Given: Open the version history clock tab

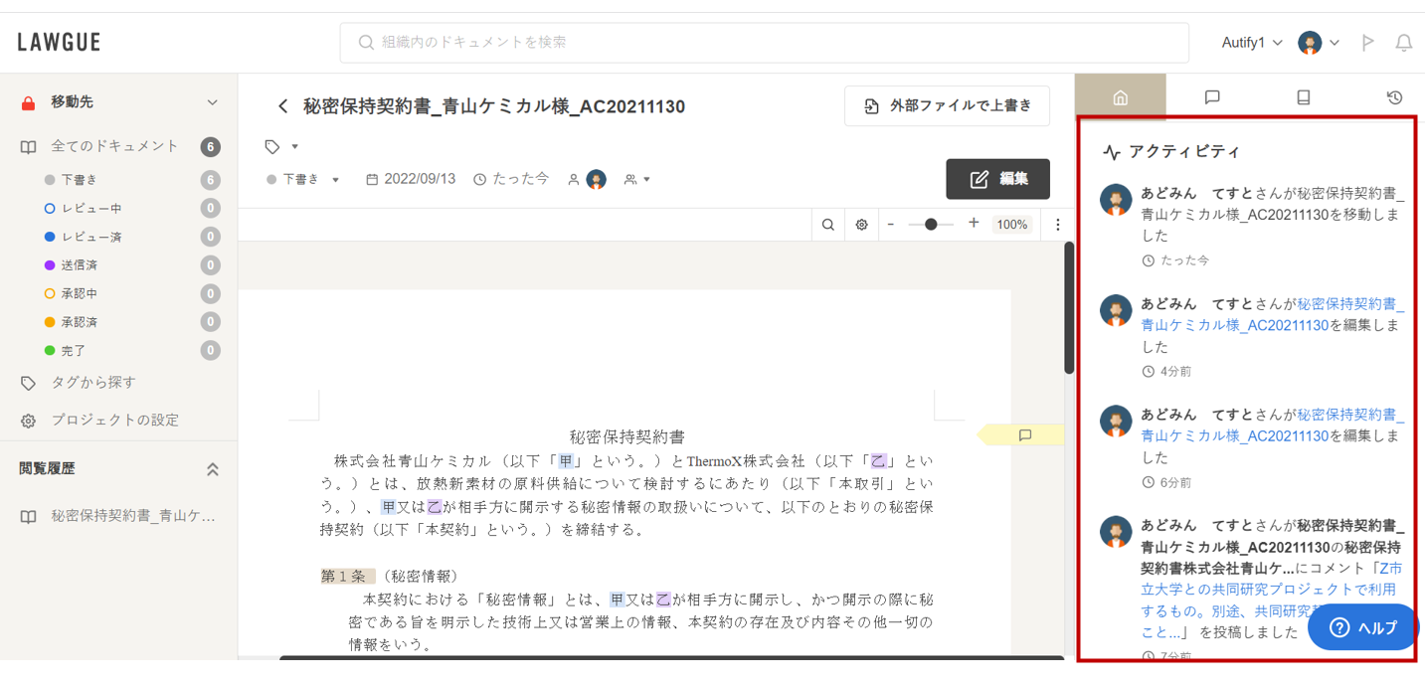Looking at the screenshot, I should click(x=1394, y=97).
